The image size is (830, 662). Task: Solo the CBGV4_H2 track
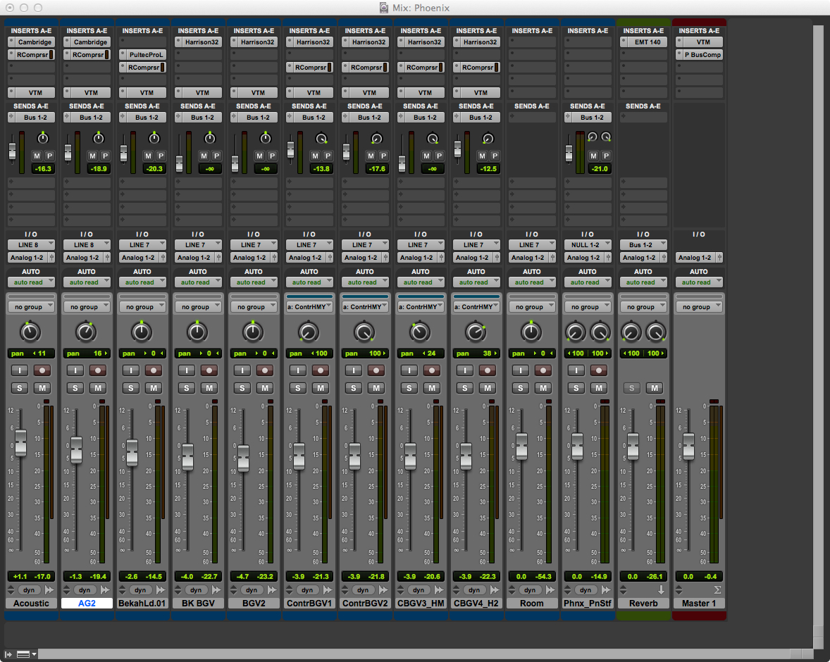(465, 388)
